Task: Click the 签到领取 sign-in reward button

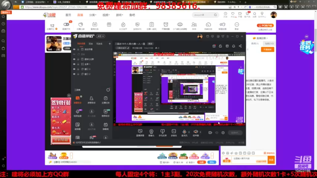Action: [x=61, y=140]
